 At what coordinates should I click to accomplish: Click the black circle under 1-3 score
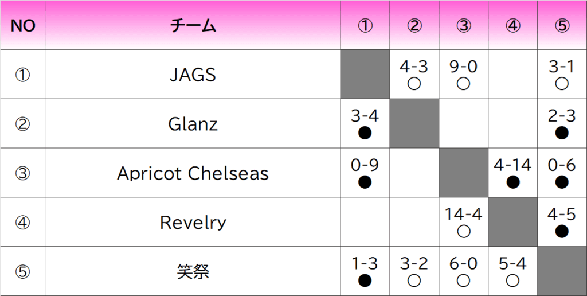(365, 281)
